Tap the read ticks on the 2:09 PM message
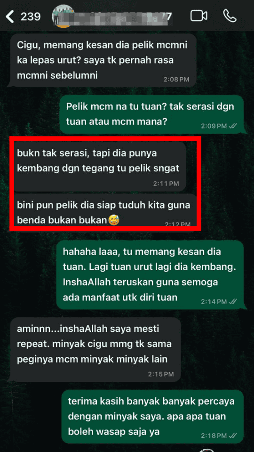The image size is (254, 452). [232, 126]
